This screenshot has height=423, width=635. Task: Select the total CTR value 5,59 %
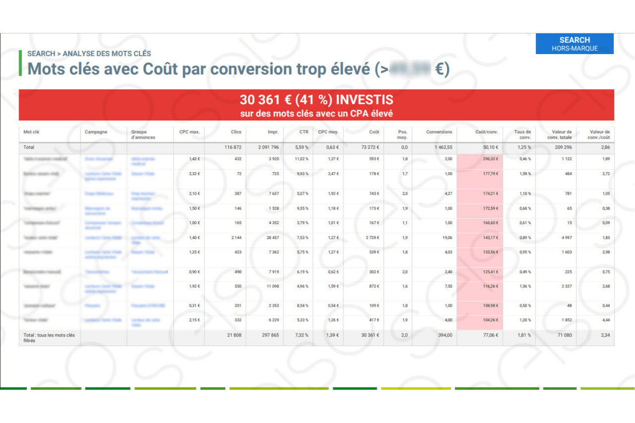point(302,147)
